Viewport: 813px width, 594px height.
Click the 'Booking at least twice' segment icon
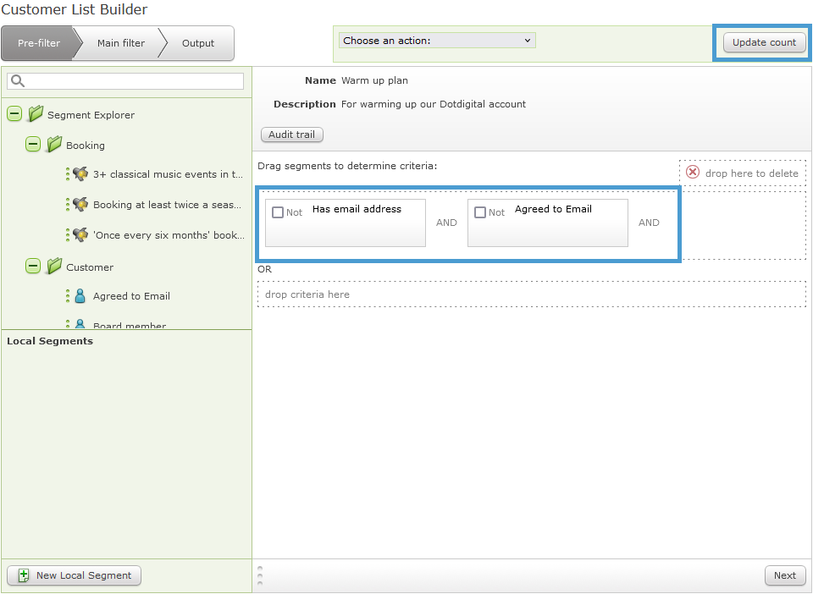pyautogui.click(x=80, y=204)
